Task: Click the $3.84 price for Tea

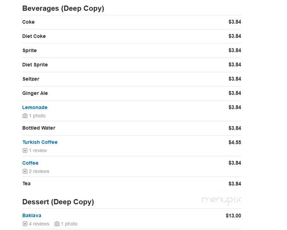Action: tap(235, 184)
